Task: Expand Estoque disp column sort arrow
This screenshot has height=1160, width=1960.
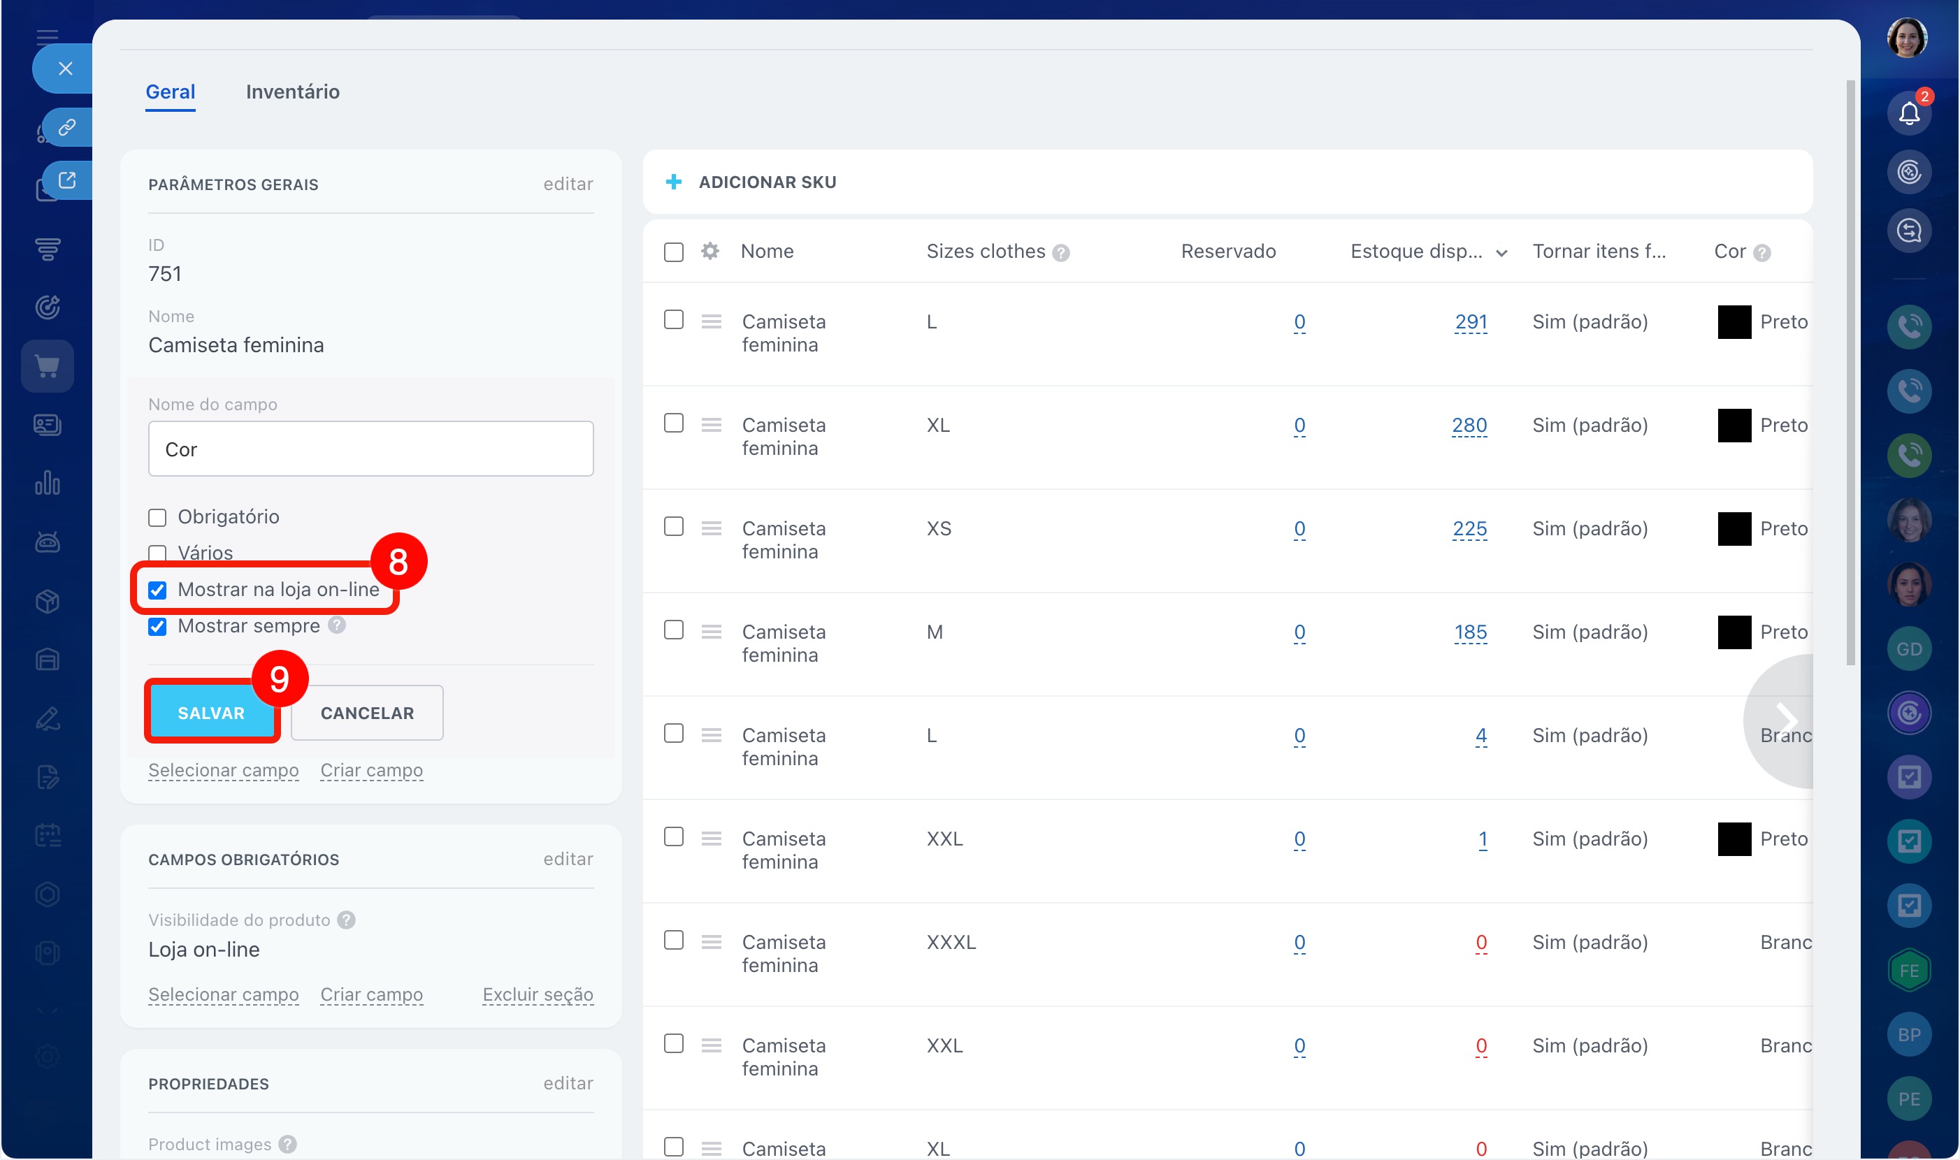Action: coord(1501,252)
